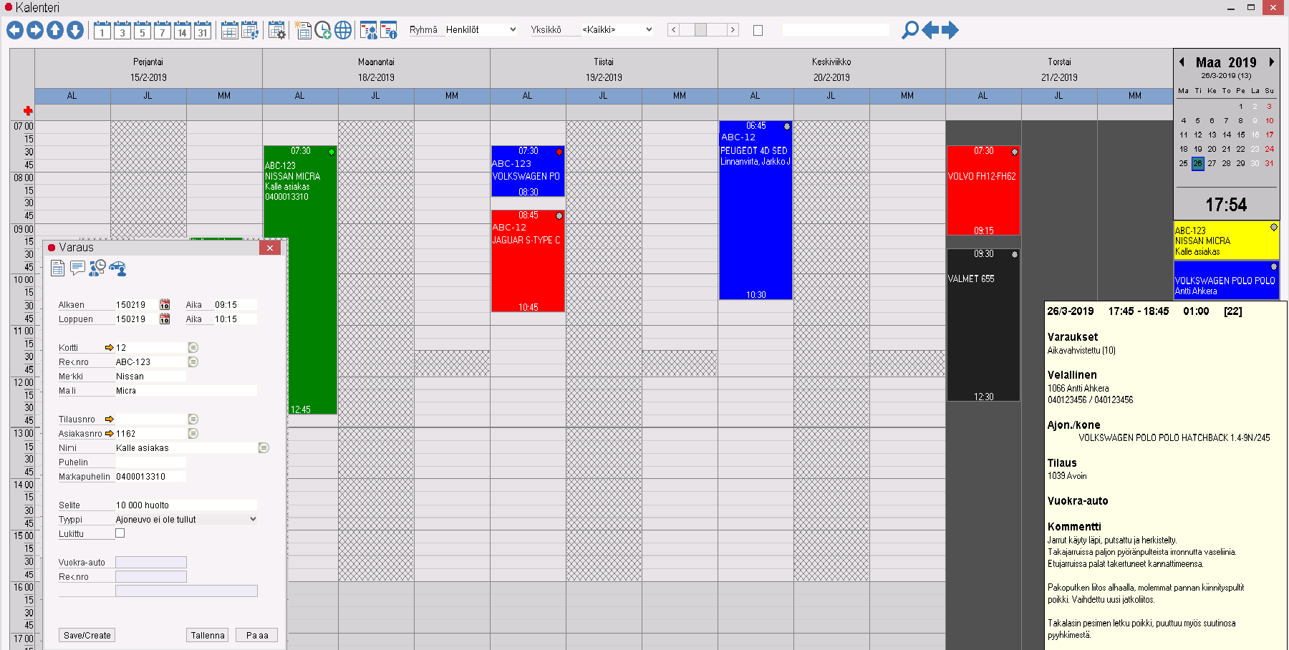This screenshot has width=1289, height=650.
Task: Click the speech bubble icon in Varaus
Action: tap(77, 268)
